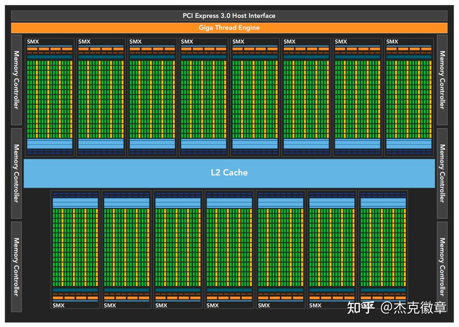Click the blue L2 Cache block
The width and height of the screenshot is (459, 327).
pos(229,173)
